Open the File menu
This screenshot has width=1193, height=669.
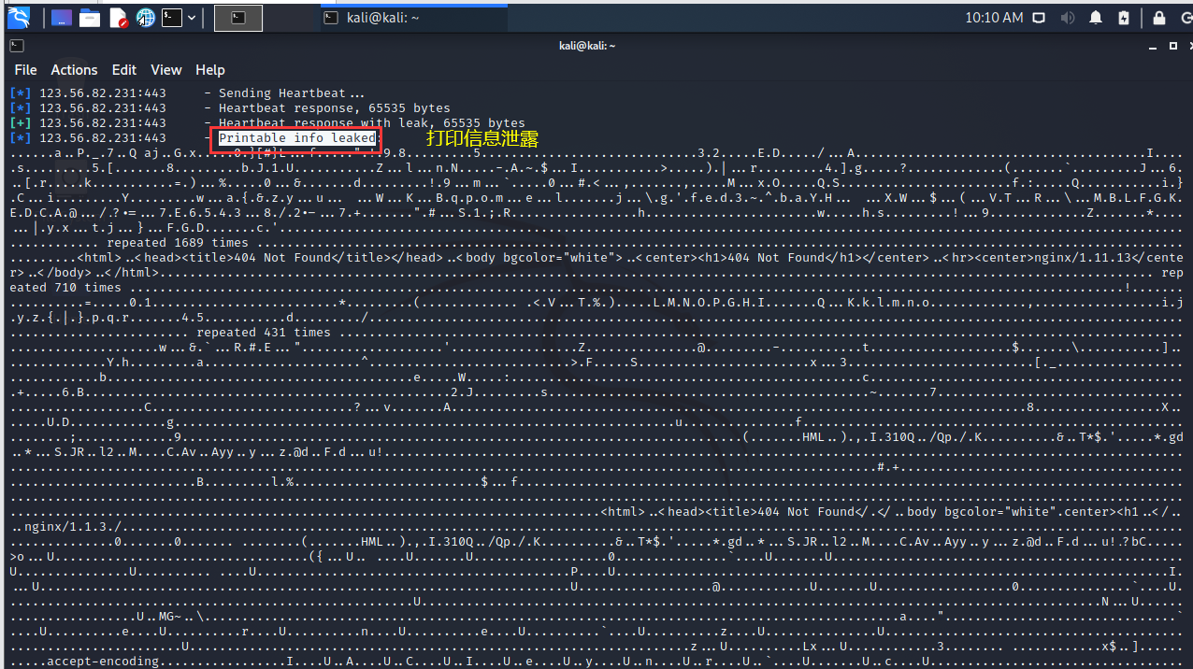point(24,69)
